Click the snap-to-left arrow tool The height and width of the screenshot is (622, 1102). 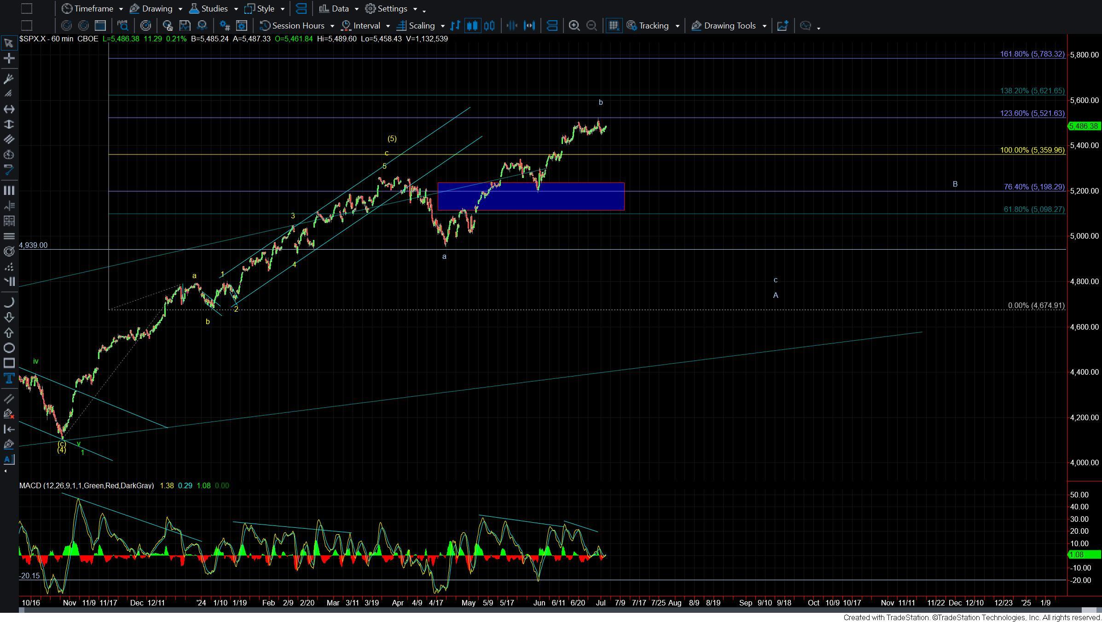tap(9, 429)
